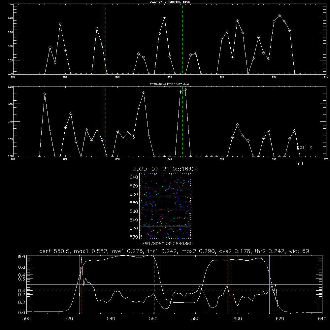The image size is (330, 330).
Task: Click the 'pos1 x' label in the dusk plot
Action: point(305,147)
